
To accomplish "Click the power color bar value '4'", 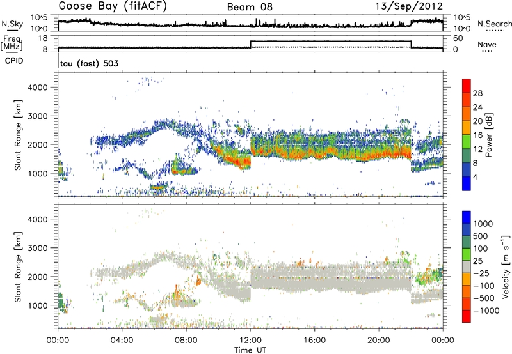I will pyautogui.click(x=475, y=177).
